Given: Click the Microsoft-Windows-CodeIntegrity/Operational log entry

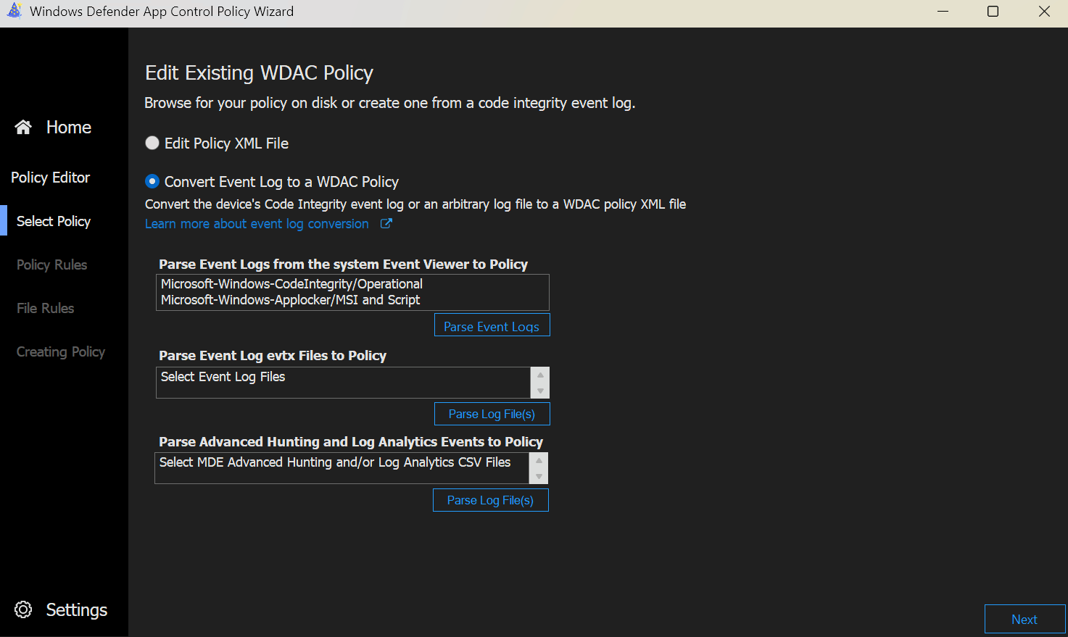Looking at the screenshot, I should 291,284.
